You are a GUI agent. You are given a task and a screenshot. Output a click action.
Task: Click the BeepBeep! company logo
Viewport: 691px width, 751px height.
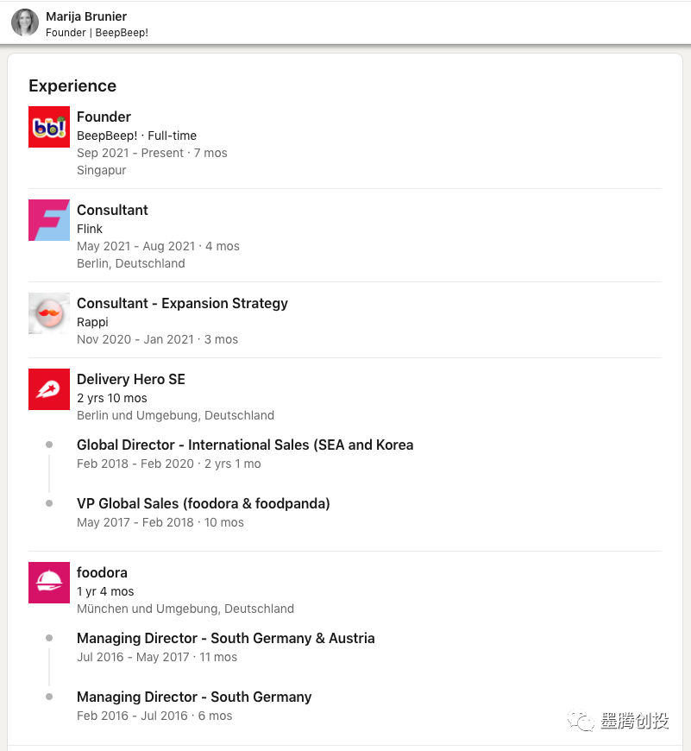tap(49, 127)
